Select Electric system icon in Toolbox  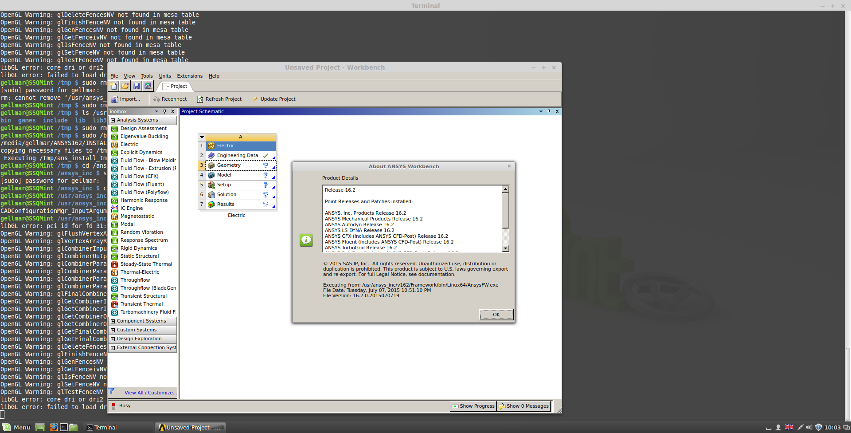point(114,145)
